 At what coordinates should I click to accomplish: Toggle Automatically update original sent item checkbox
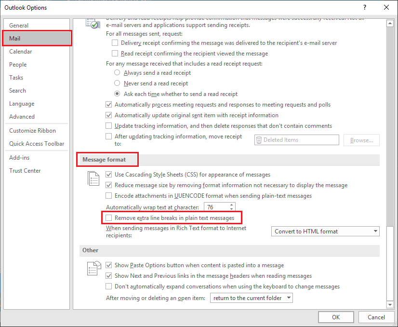click(x=108, y=115)
